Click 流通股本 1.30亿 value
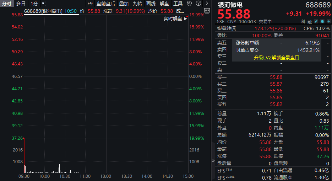The width and height of the screenshot is (332, 181). tap(322, 177)
